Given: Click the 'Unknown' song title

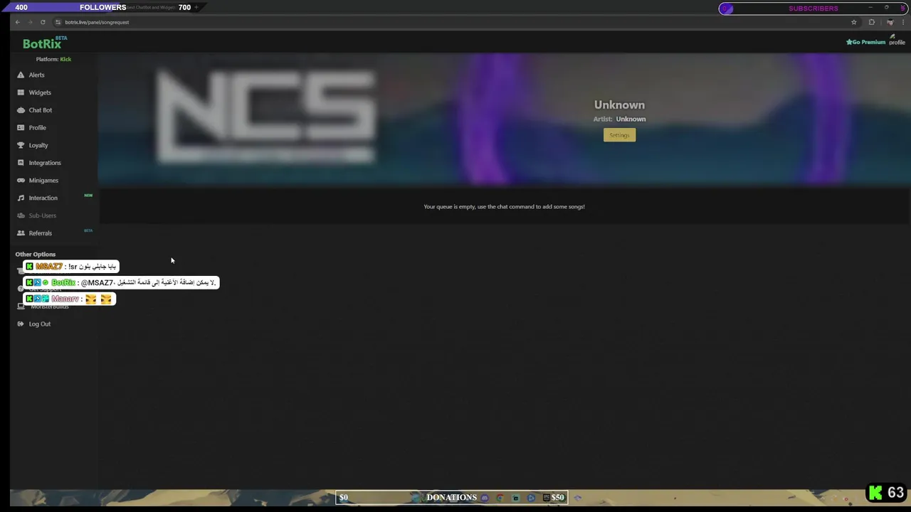Looking at the screenshot, I should (619, 105).
